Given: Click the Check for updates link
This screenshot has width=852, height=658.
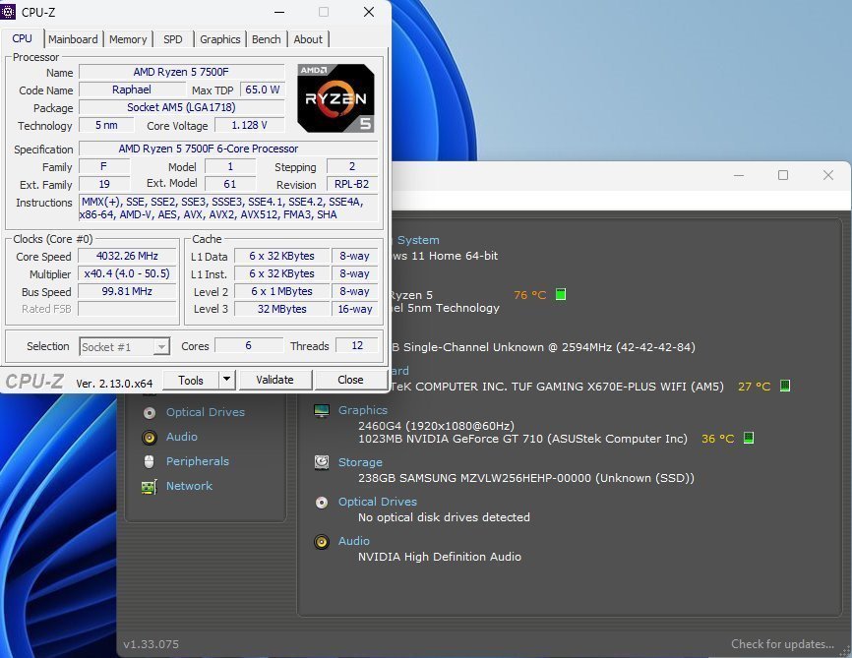Looking at the screenshot, I should point(782,644).
